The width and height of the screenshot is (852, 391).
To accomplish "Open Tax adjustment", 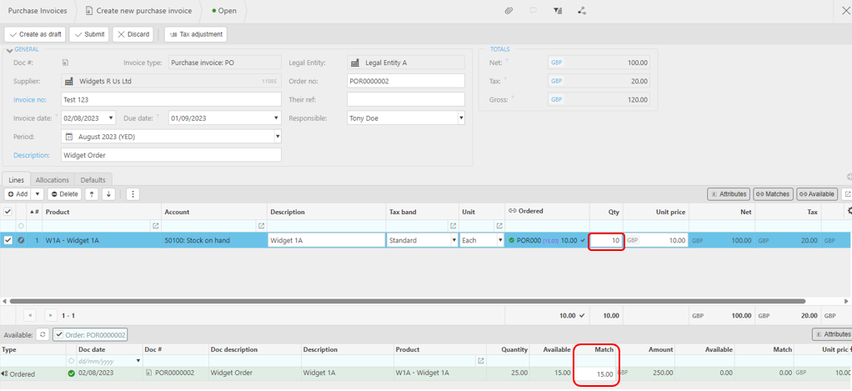I will 196,34.
